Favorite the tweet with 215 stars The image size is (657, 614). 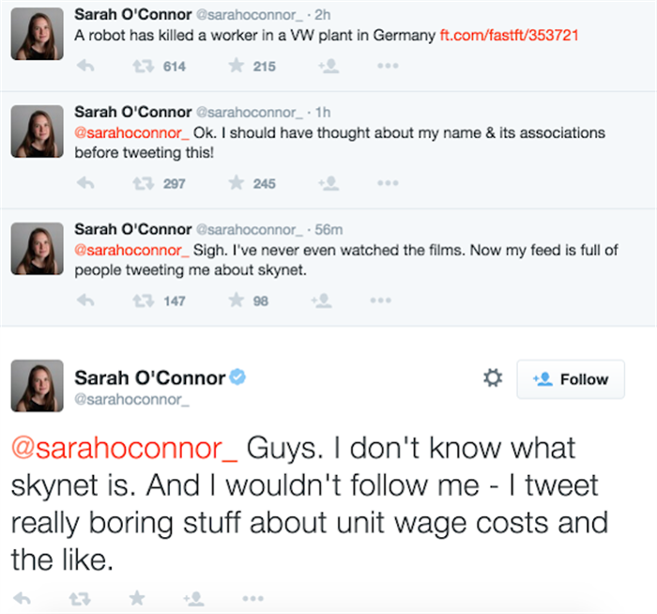tap(235, 67)
